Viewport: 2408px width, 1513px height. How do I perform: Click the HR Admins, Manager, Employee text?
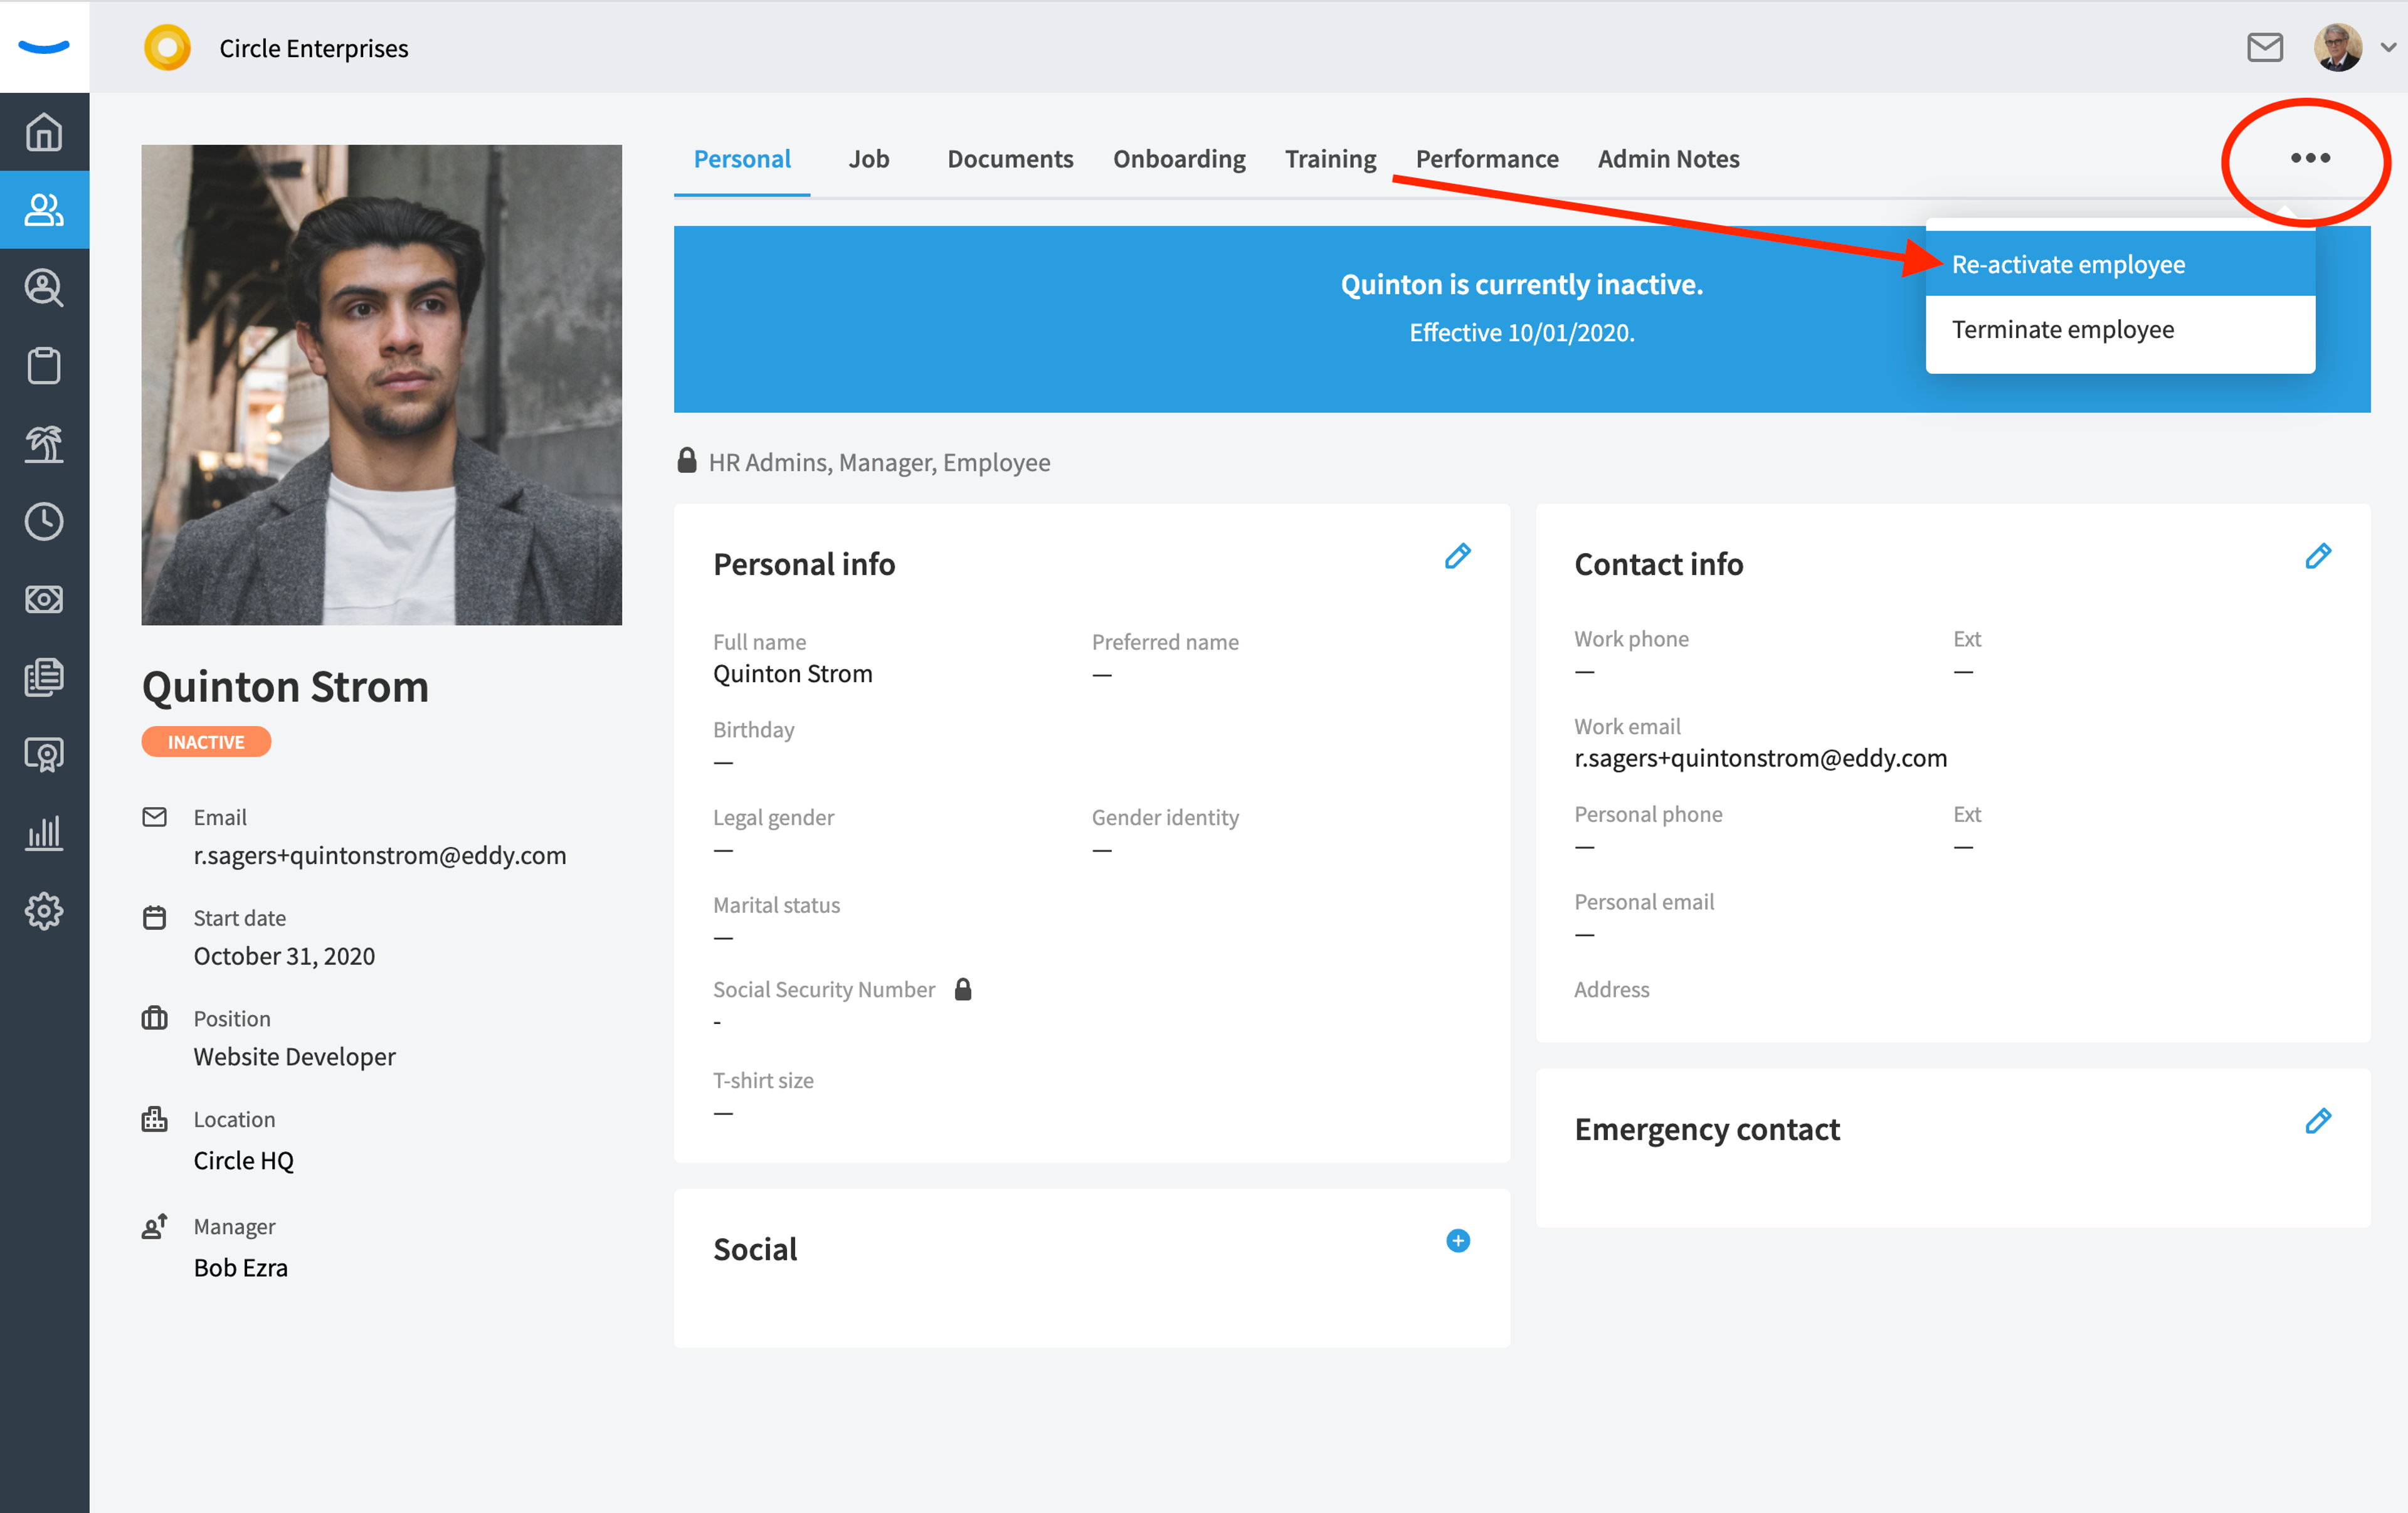[879, 462]
